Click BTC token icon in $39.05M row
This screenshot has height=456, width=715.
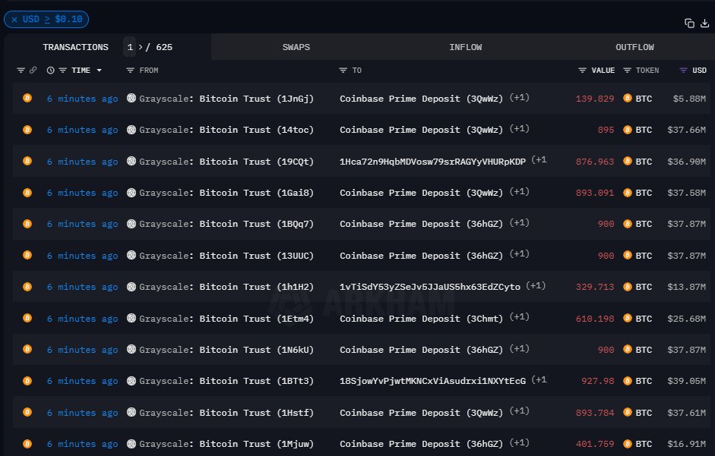[x=628, y=380]
